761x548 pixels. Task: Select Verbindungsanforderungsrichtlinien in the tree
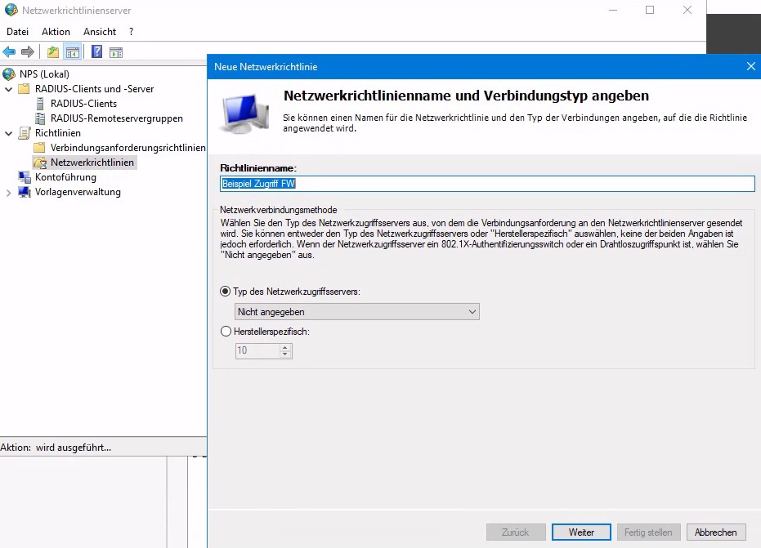[x=128, y=148]
